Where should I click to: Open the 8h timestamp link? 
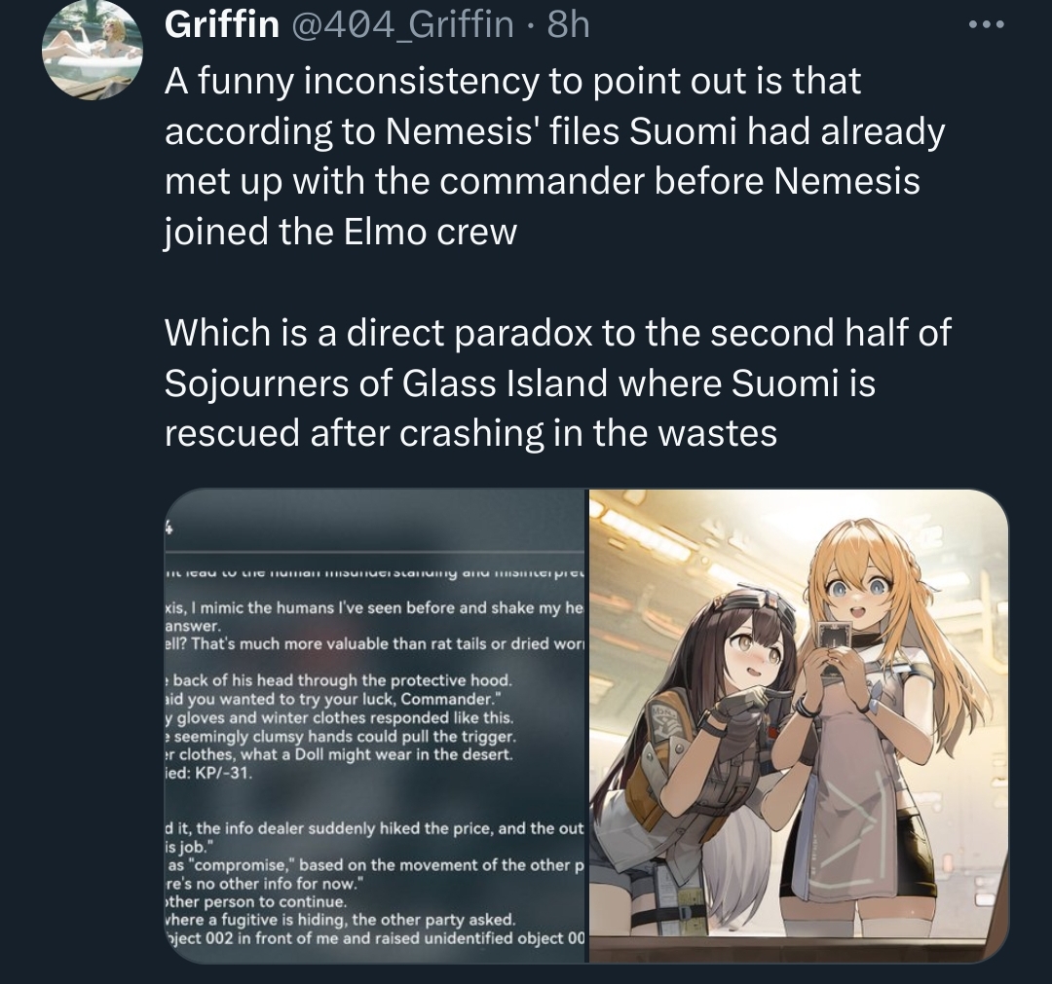pyautogui.click(x=568, y=24)
